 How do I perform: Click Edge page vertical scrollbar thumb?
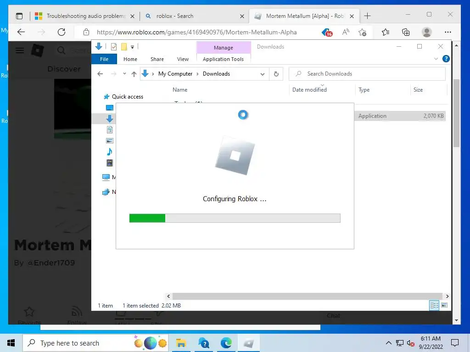pos(456,113)
